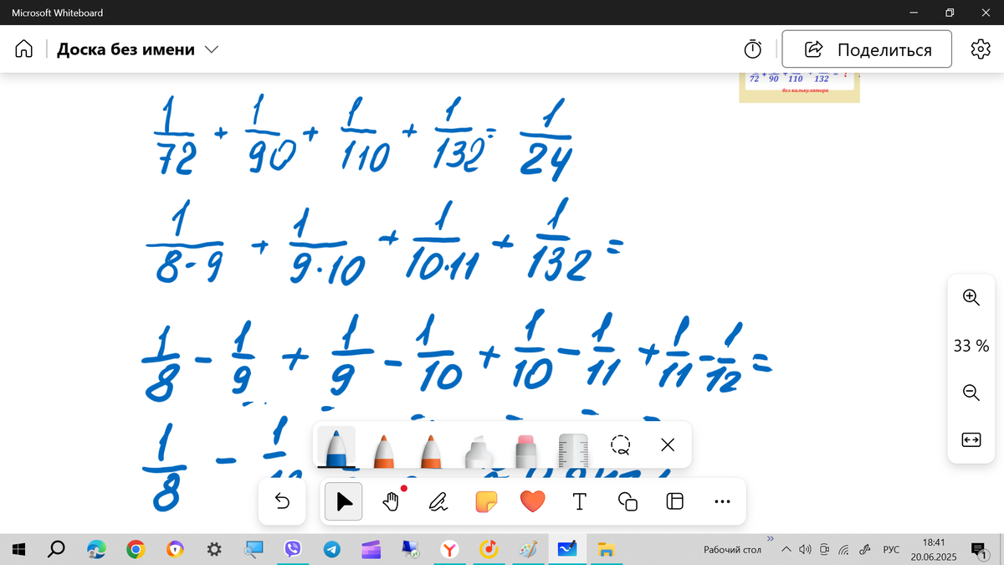Open Windows search from taskbar
This screenshot has width=1004, height=565.
pos(56,549)
